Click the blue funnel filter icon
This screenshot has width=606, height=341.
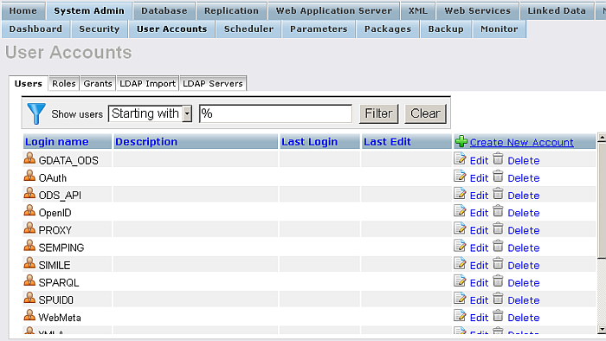pyautogui.click(x=36, y=113)
